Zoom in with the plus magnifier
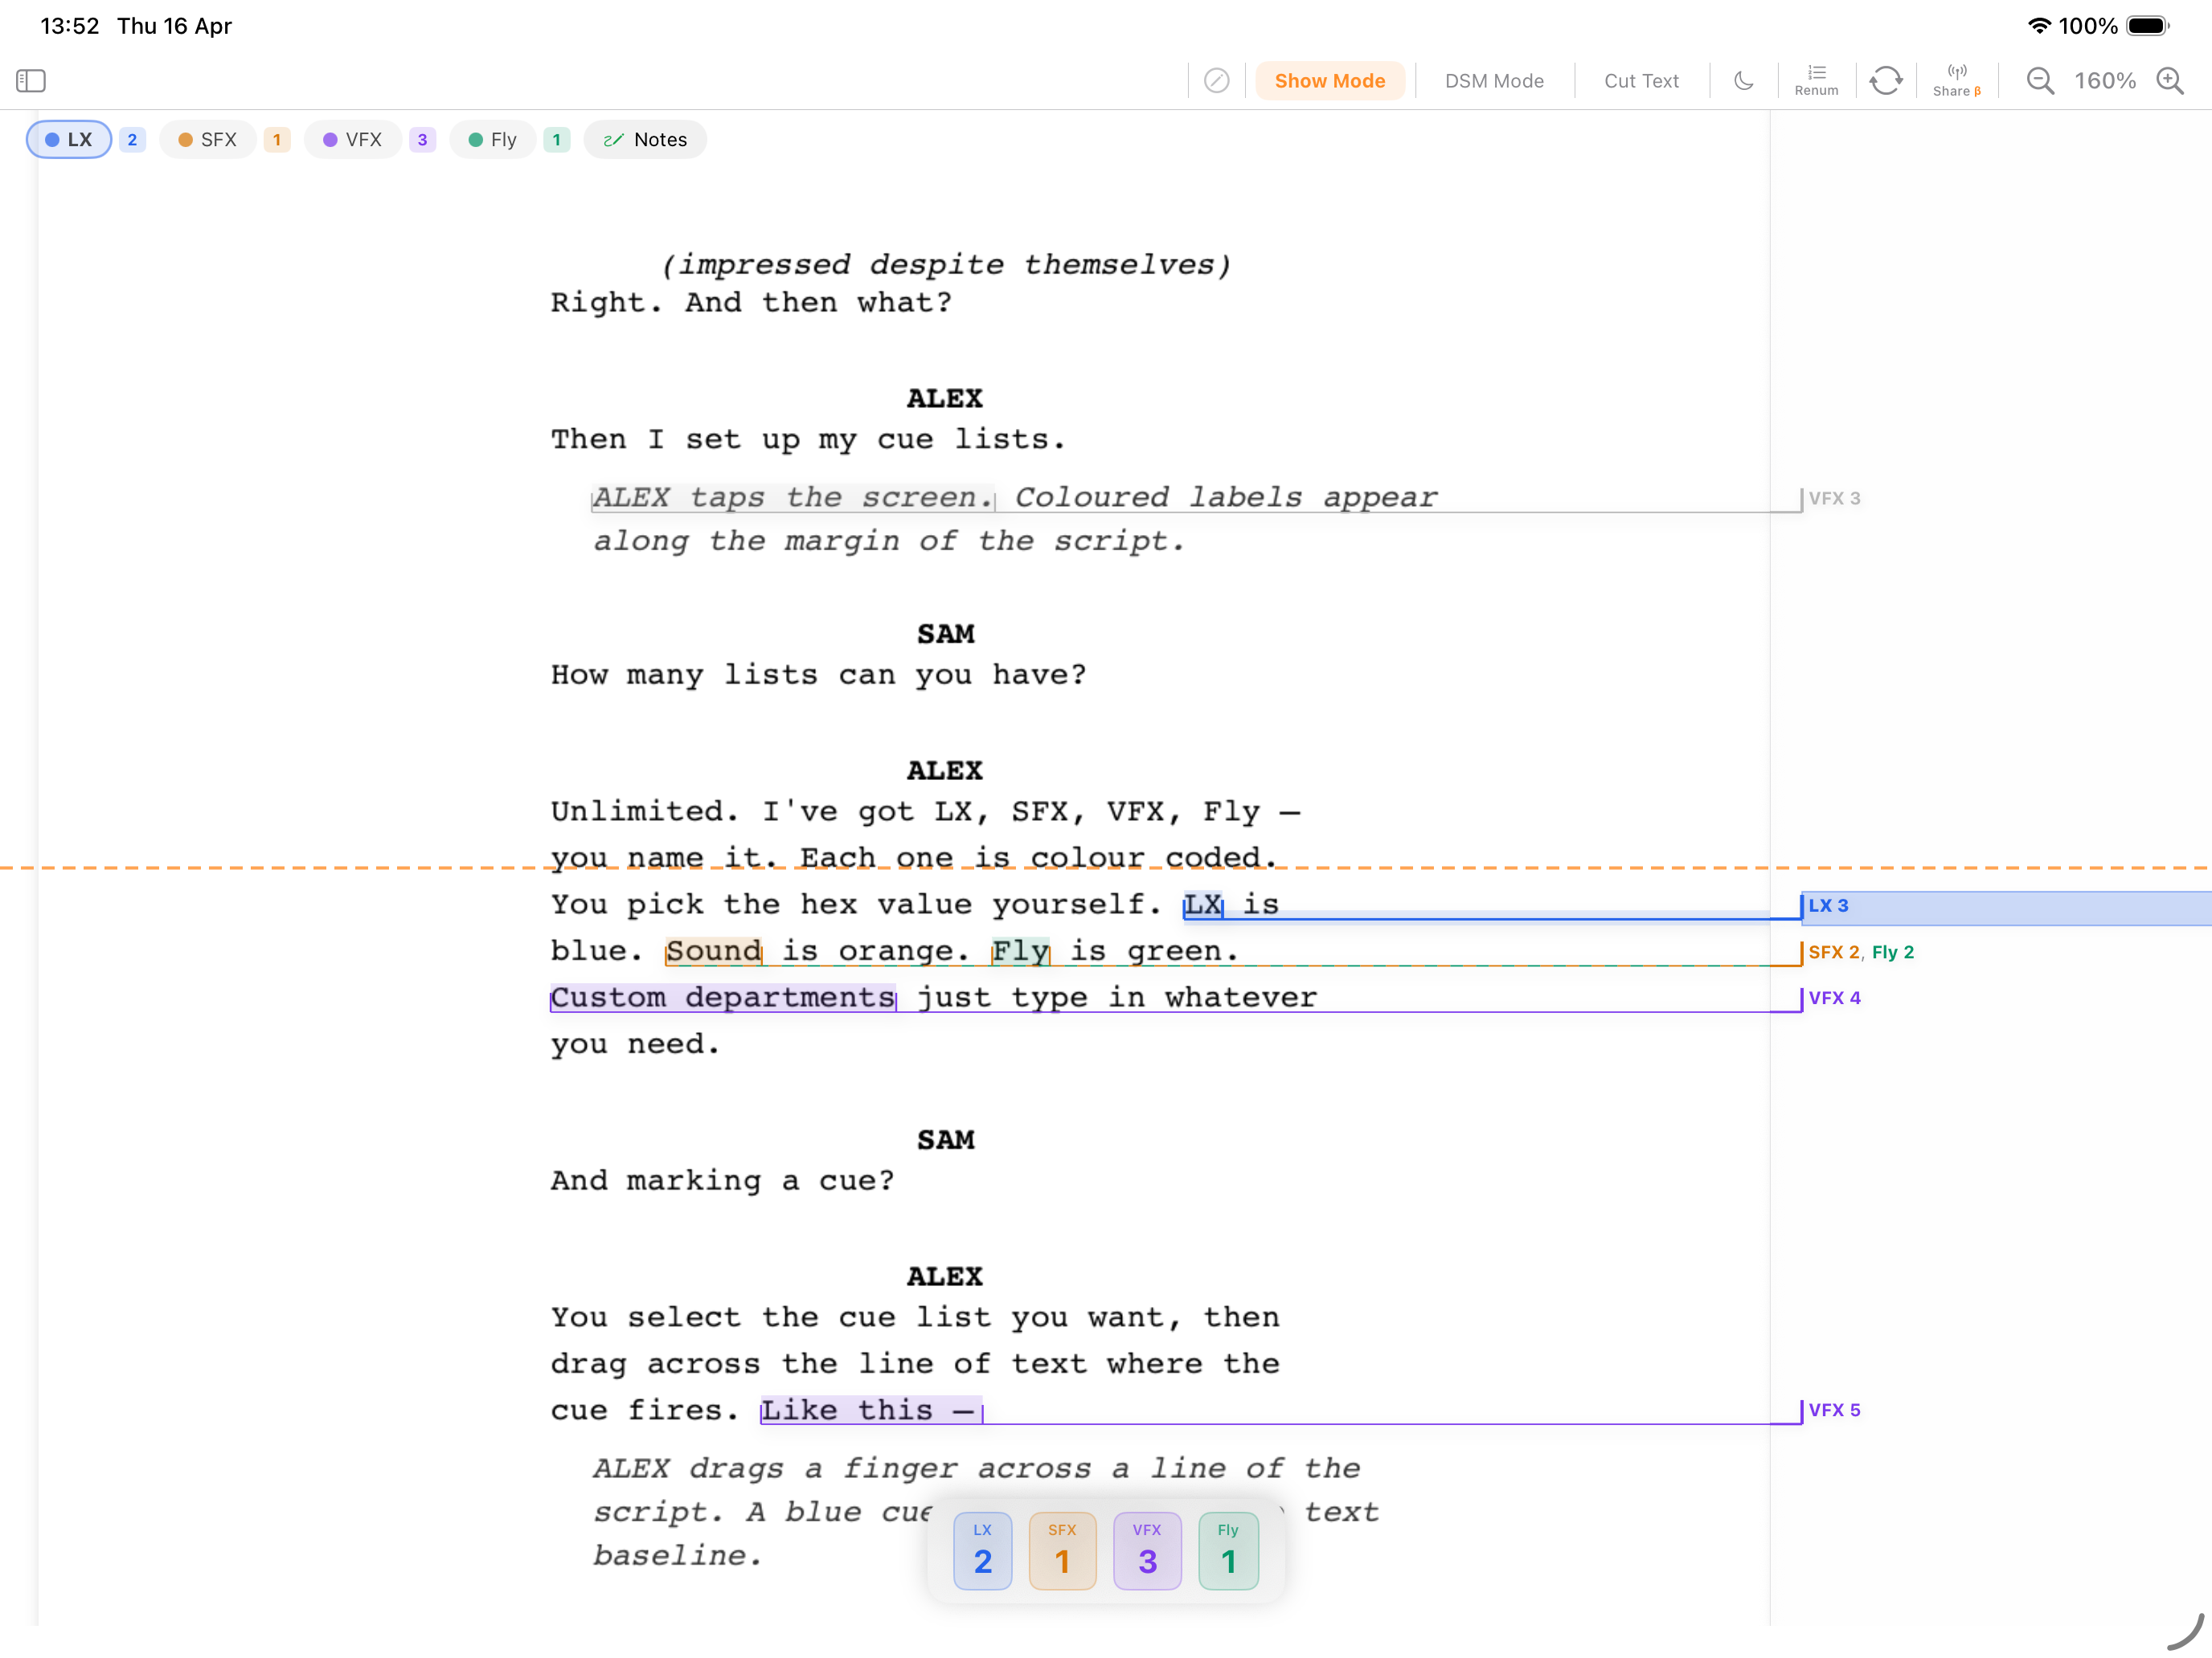The height and width of the screenshot is (1658, 2212). coord(2170,80)
